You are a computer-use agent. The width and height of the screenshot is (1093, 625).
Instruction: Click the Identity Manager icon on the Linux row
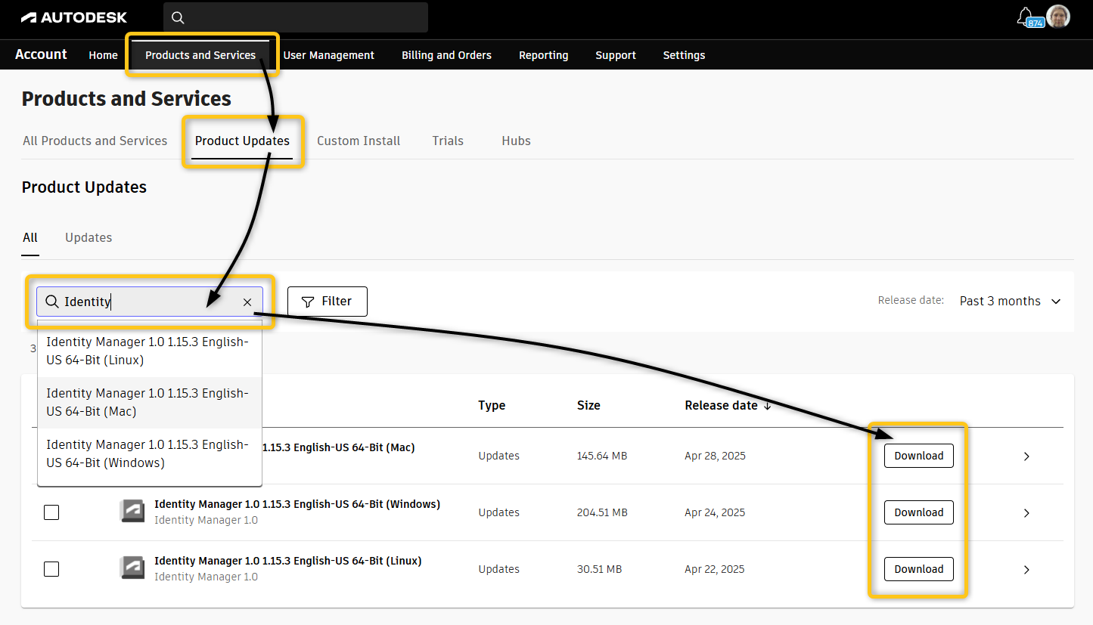(132, 568)
